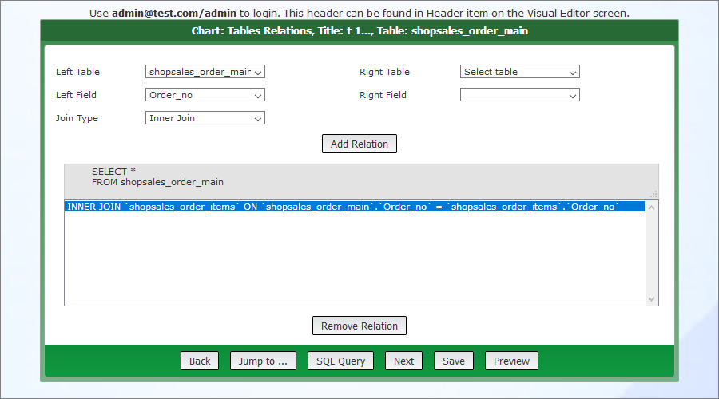Proceed with the Next button
The height and width of the screenshot is (399, 719).
point(403,361)
